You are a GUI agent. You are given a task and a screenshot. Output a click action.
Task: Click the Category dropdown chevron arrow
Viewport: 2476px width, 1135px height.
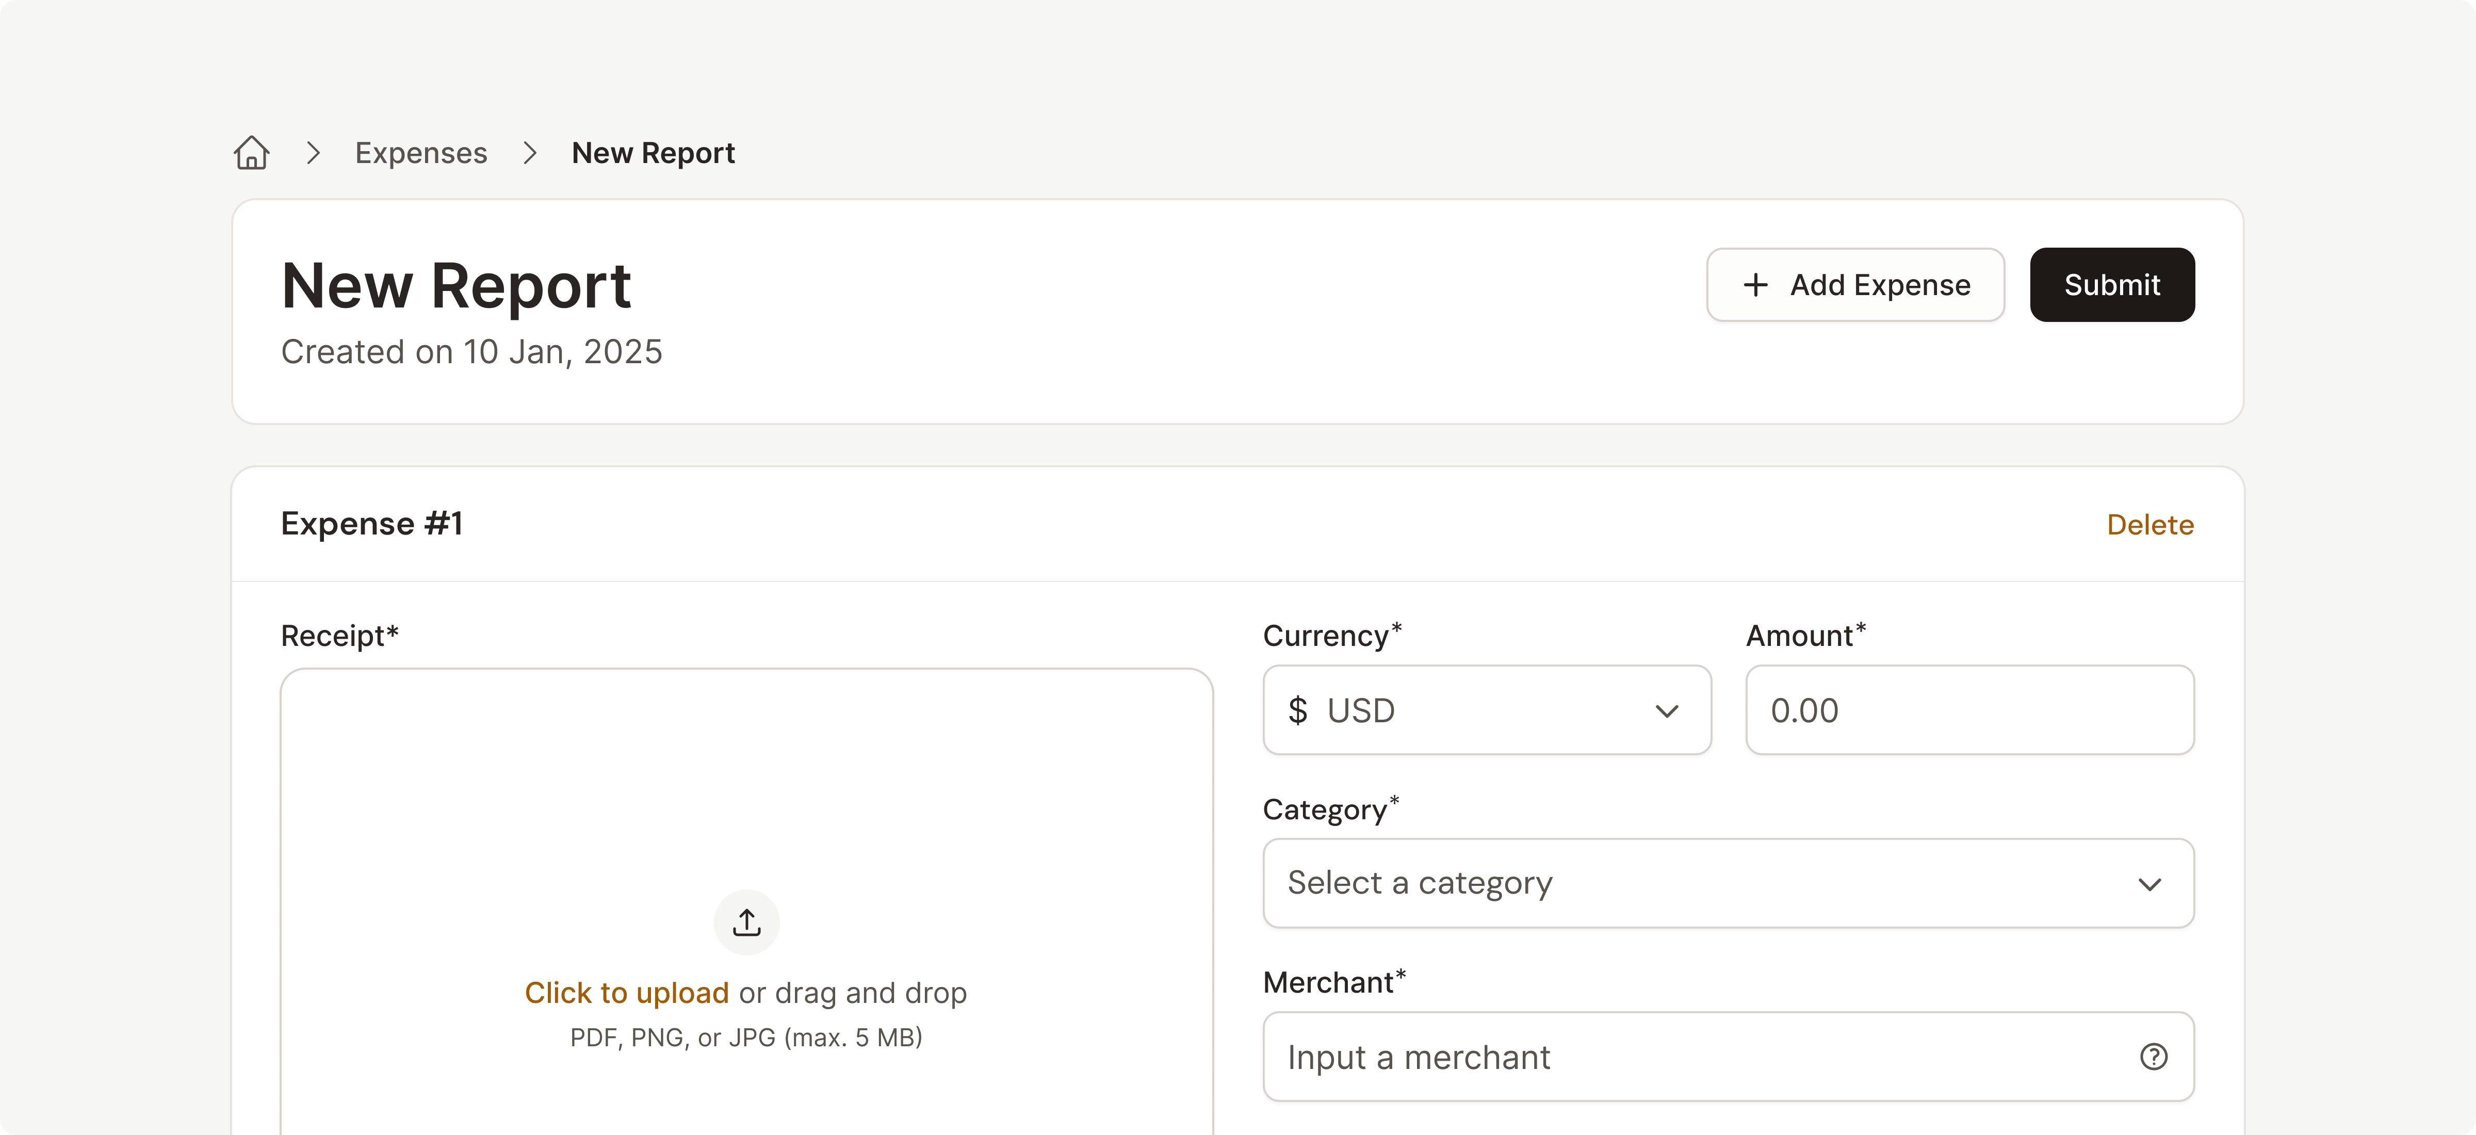2149,884
